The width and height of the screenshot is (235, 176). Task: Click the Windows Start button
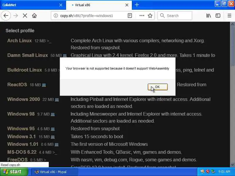pyautogui.click(x=14, y=172)
